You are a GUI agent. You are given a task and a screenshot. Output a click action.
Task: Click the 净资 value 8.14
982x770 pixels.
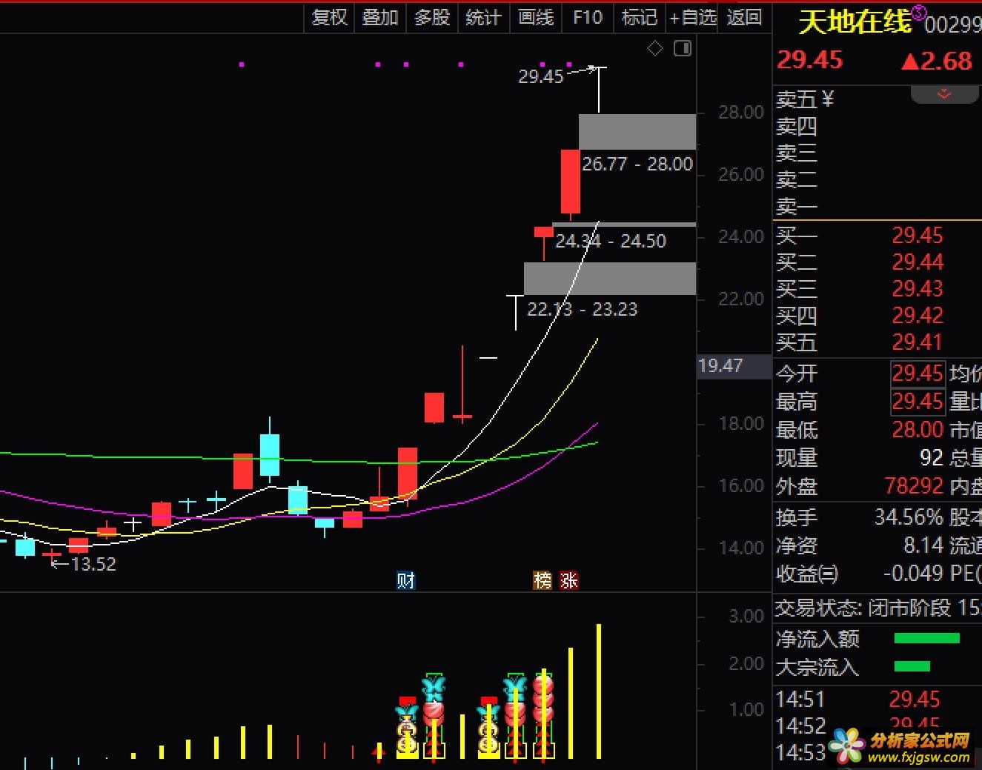923,545
